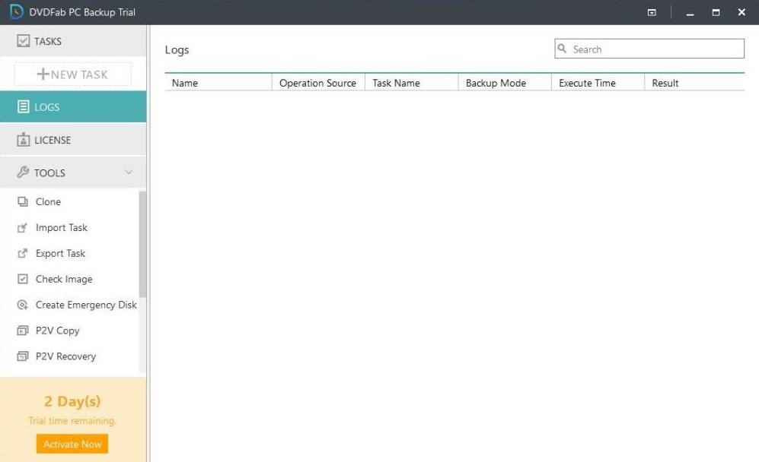Minimize the DVDFab window
This screenshot has width=759, height=462.
pyautogui.click(x=690, y=13)
